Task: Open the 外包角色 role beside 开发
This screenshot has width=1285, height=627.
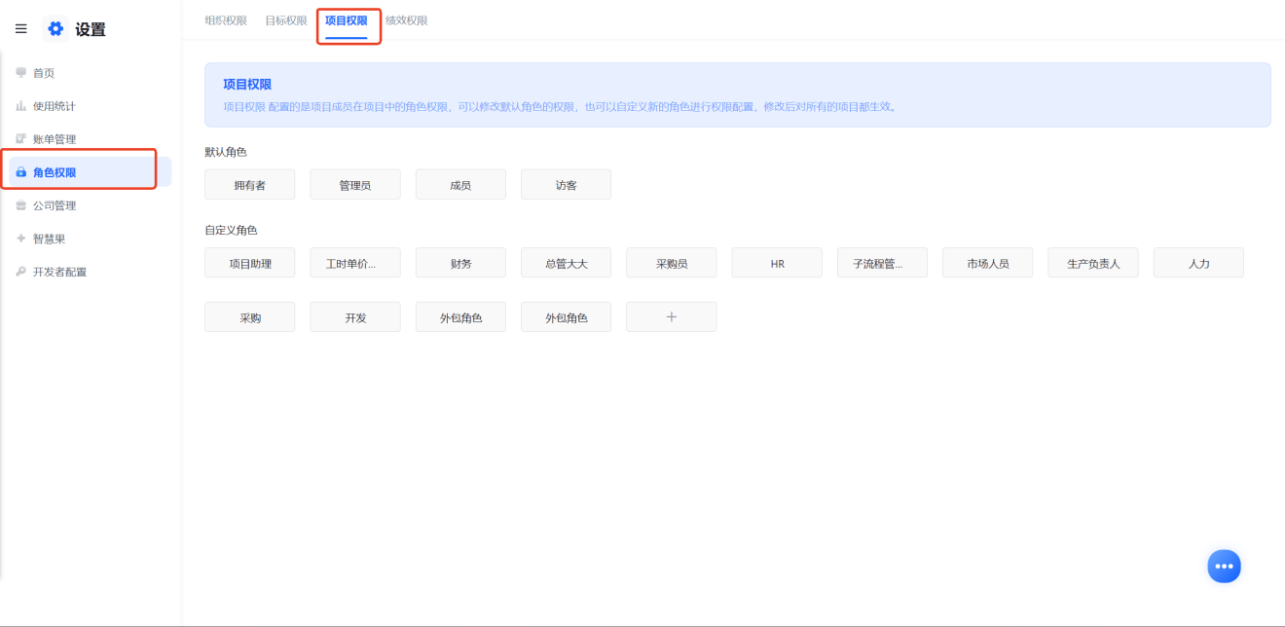Action: [460, 317]
